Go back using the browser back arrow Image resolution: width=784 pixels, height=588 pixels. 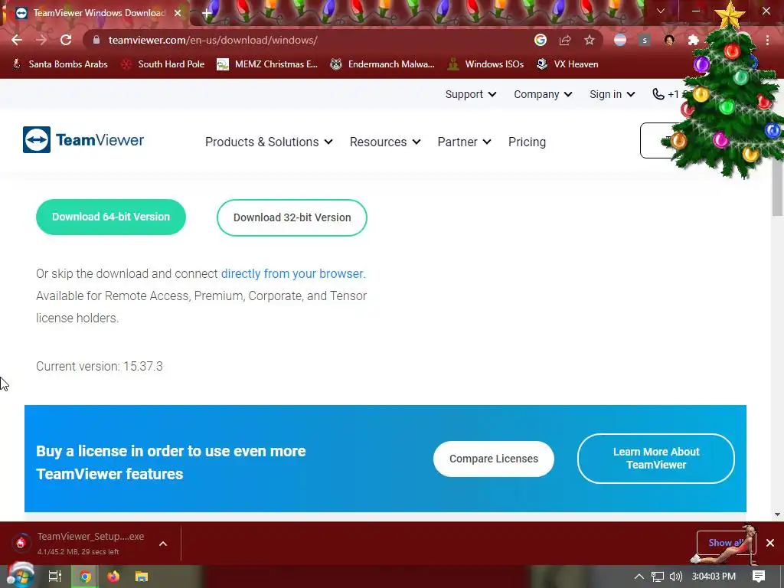click(17, 40)
